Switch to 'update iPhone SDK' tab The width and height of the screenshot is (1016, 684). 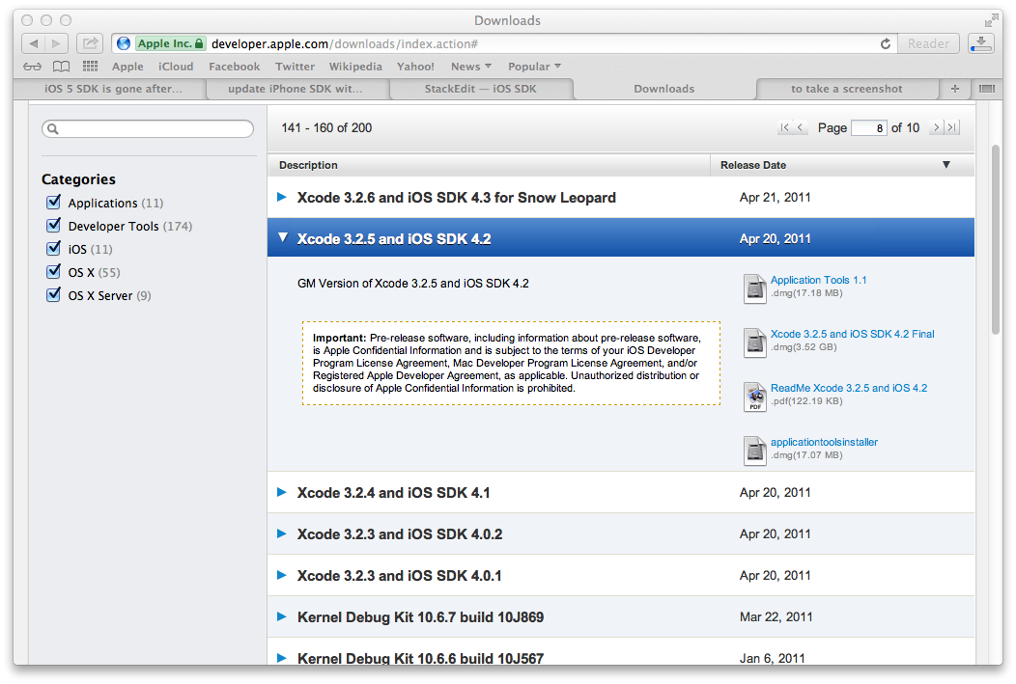coord(295,89)
